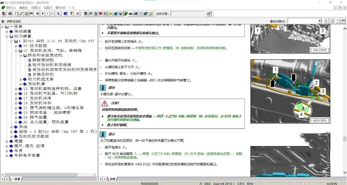
Task: Expand the 车辆电子装置 tree node
Action: 7,155
